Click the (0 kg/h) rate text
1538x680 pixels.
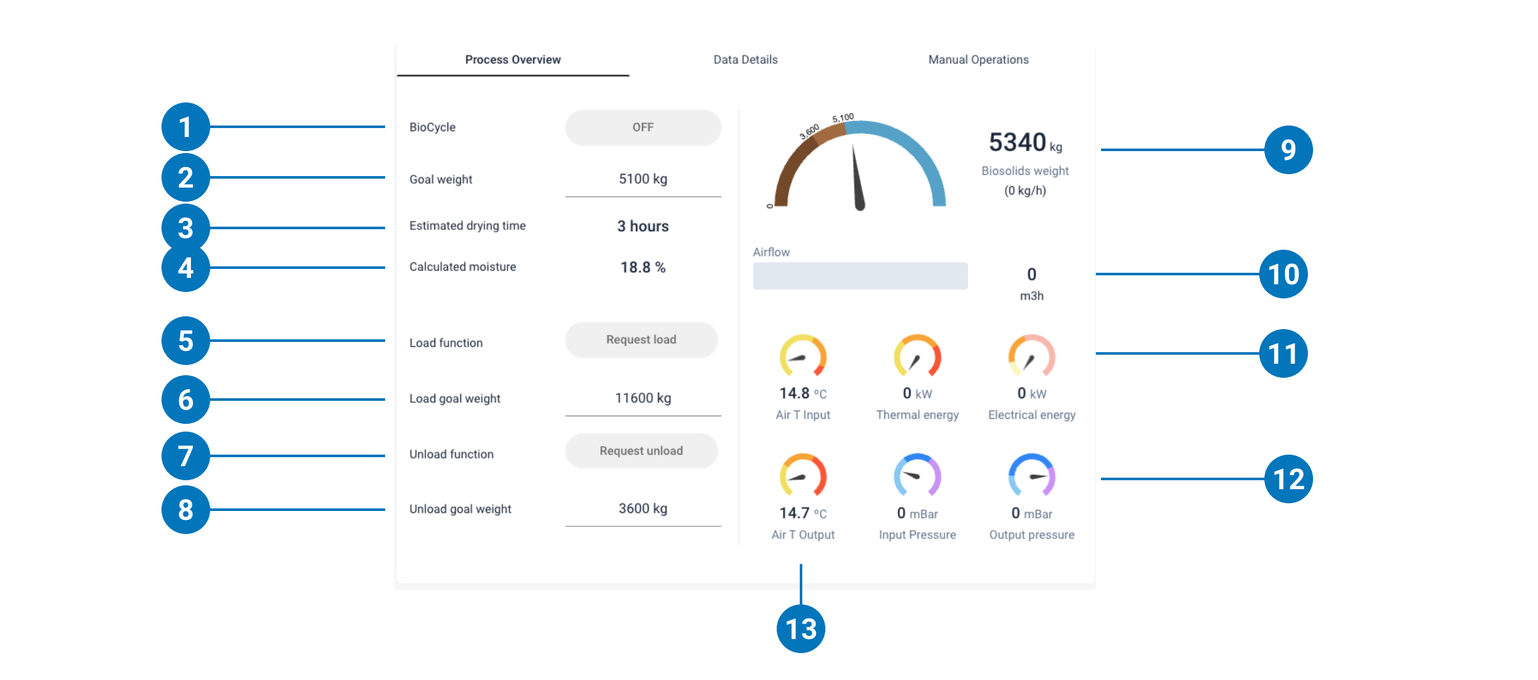click(1025, 191)
